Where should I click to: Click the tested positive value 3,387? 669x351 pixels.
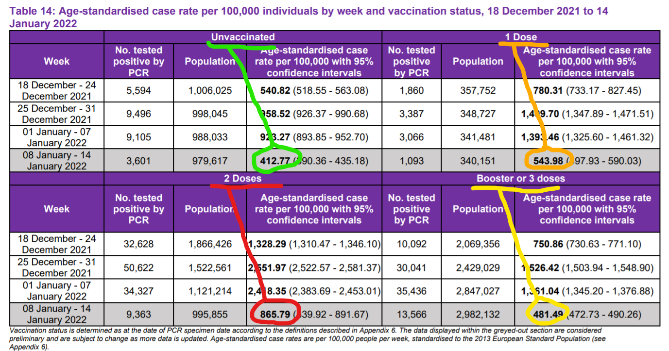tap(412, 114)
